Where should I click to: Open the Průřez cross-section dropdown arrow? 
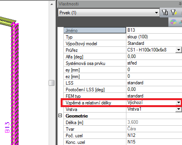[178, 50]
